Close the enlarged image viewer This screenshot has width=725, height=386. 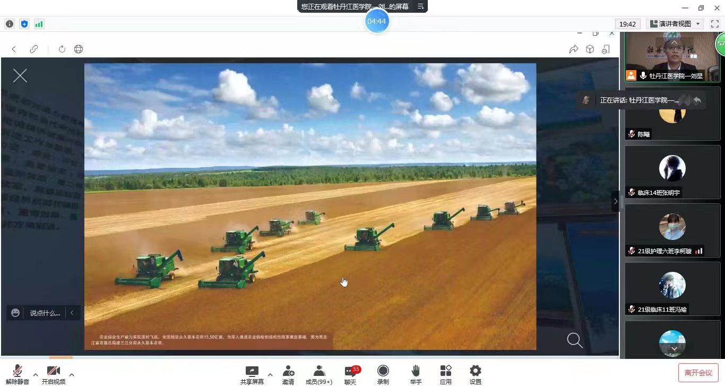[x=20, y=76]
